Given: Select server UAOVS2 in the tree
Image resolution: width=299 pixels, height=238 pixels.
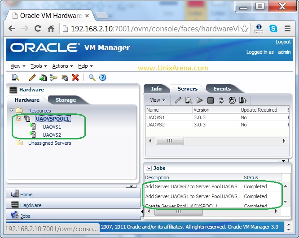Looking at the screenshot, I should [x=52, y=135].
